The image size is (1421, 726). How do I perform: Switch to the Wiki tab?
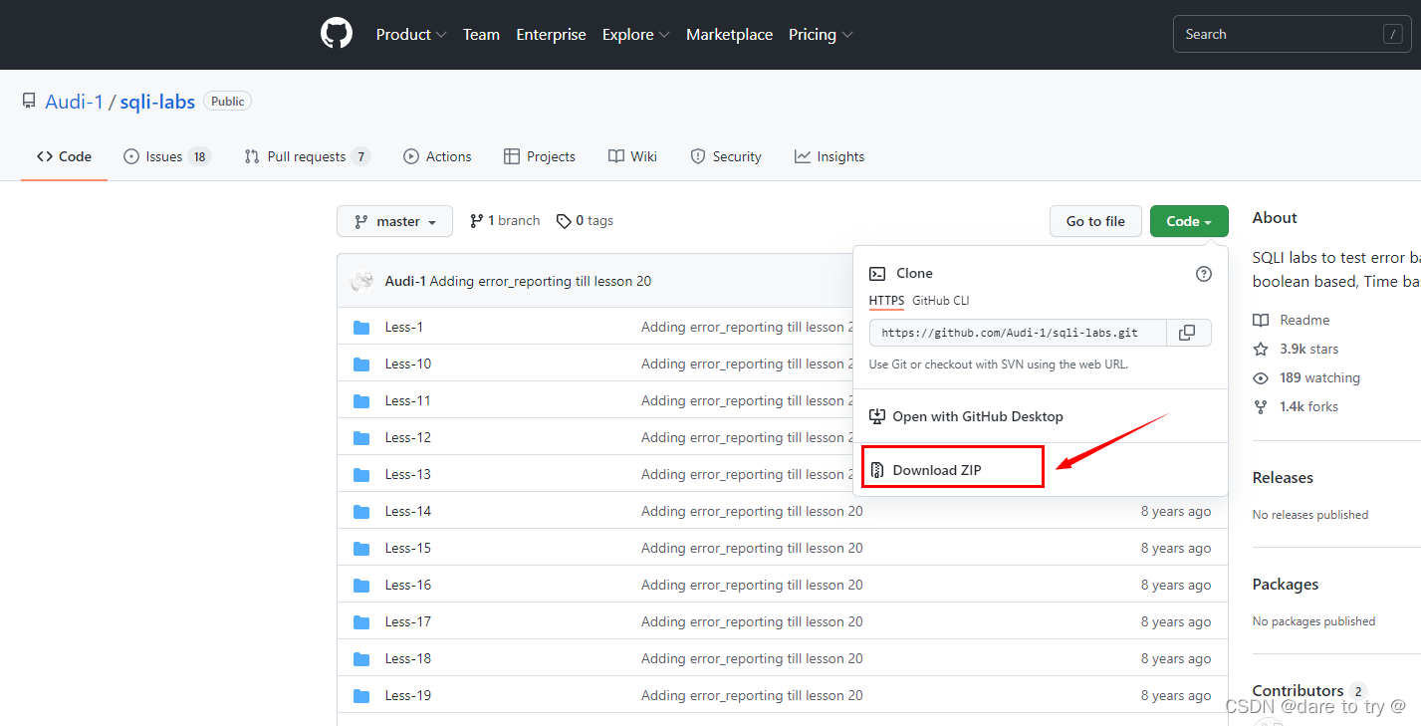coord(633,156)
